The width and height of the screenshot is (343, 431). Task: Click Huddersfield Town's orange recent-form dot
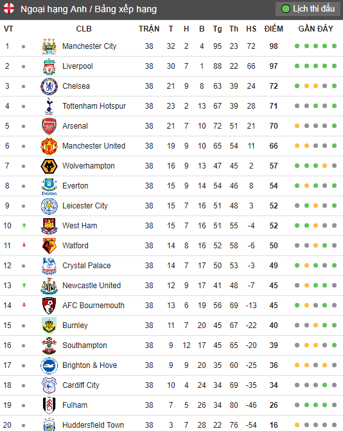pyautogui.click(x=297, y=425)
